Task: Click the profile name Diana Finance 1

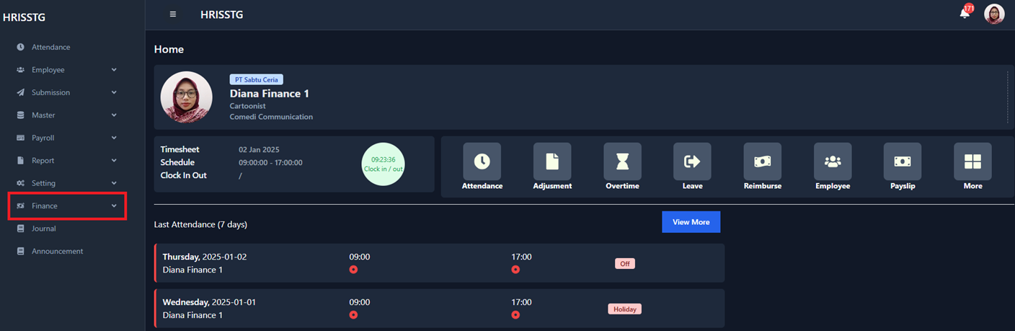Action: [270, 94]
